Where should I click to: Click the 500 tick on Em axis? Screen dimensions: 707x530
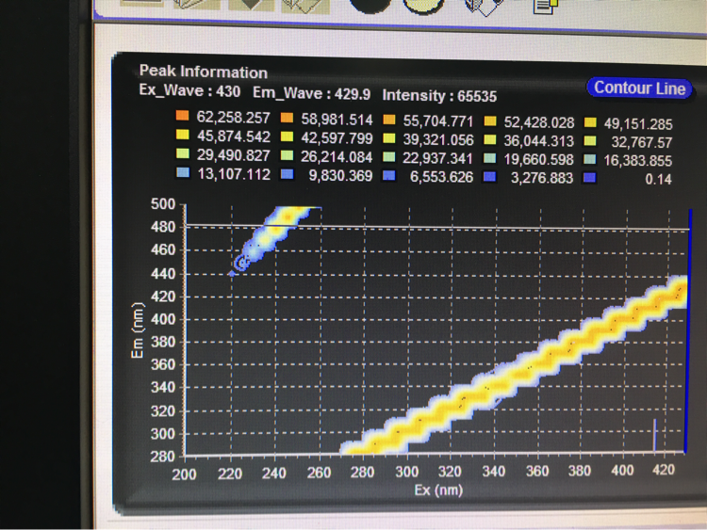click(x=163, y=204)
